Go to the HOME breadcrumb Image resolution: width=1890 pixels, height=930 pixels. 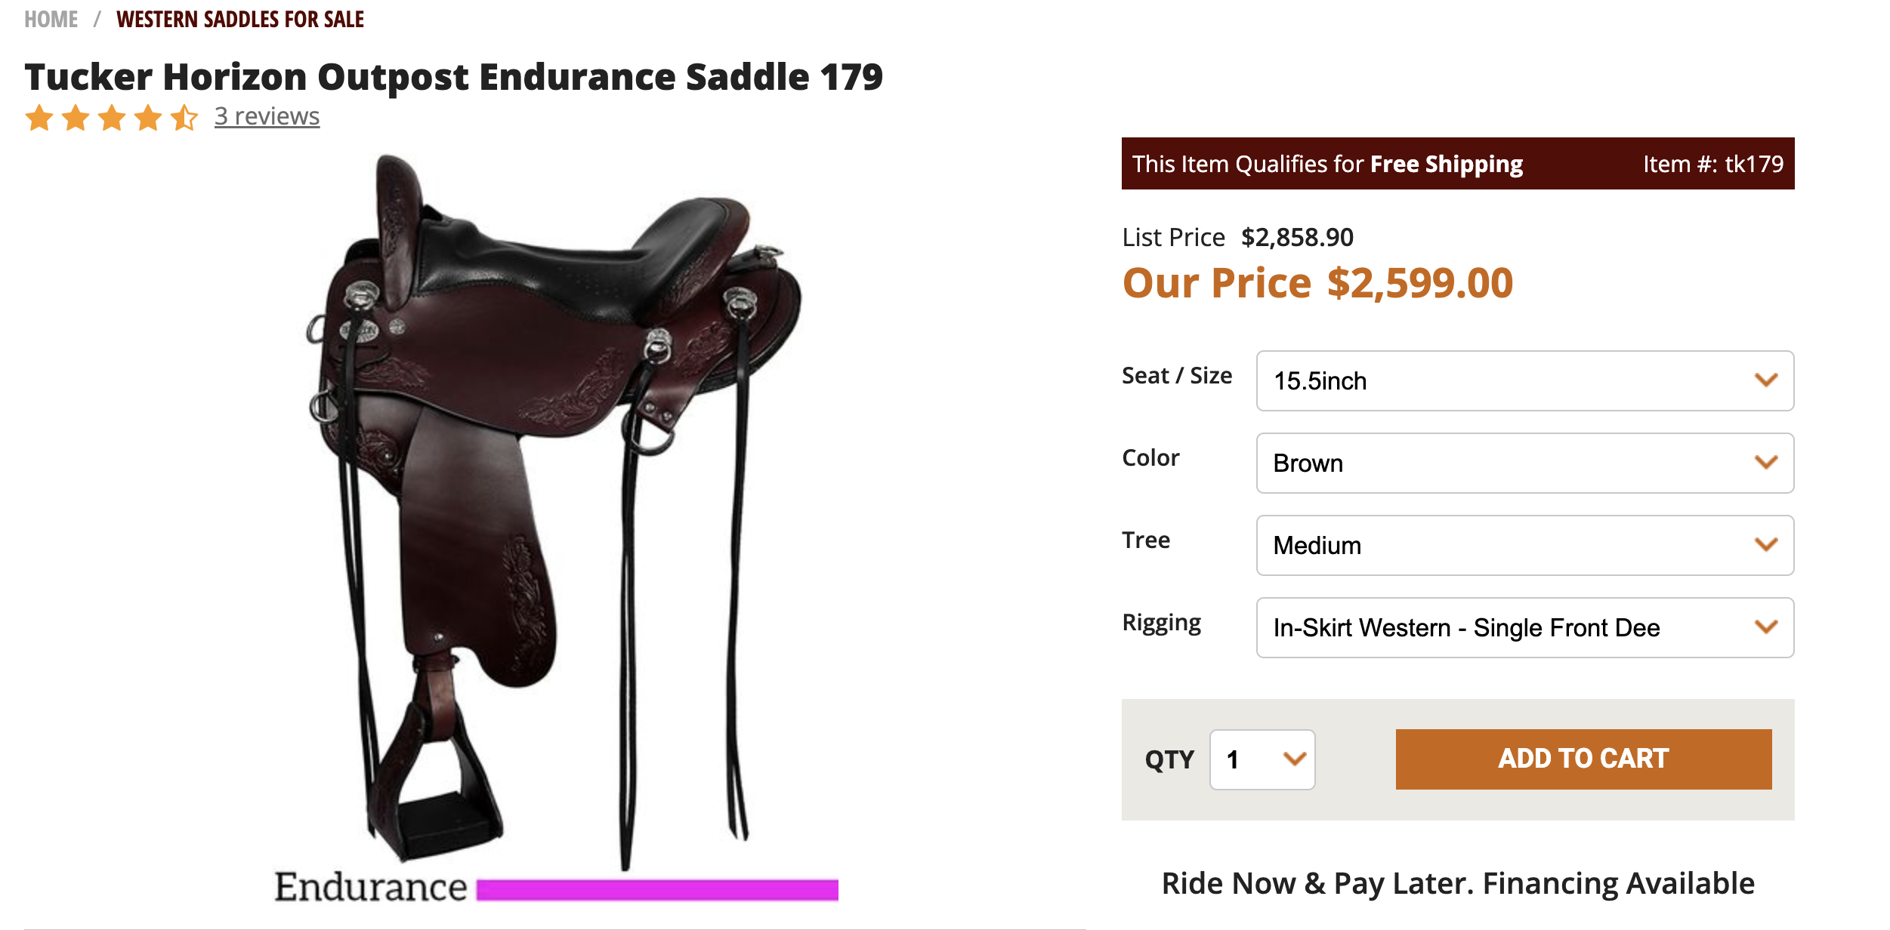[x=51, y=19]
